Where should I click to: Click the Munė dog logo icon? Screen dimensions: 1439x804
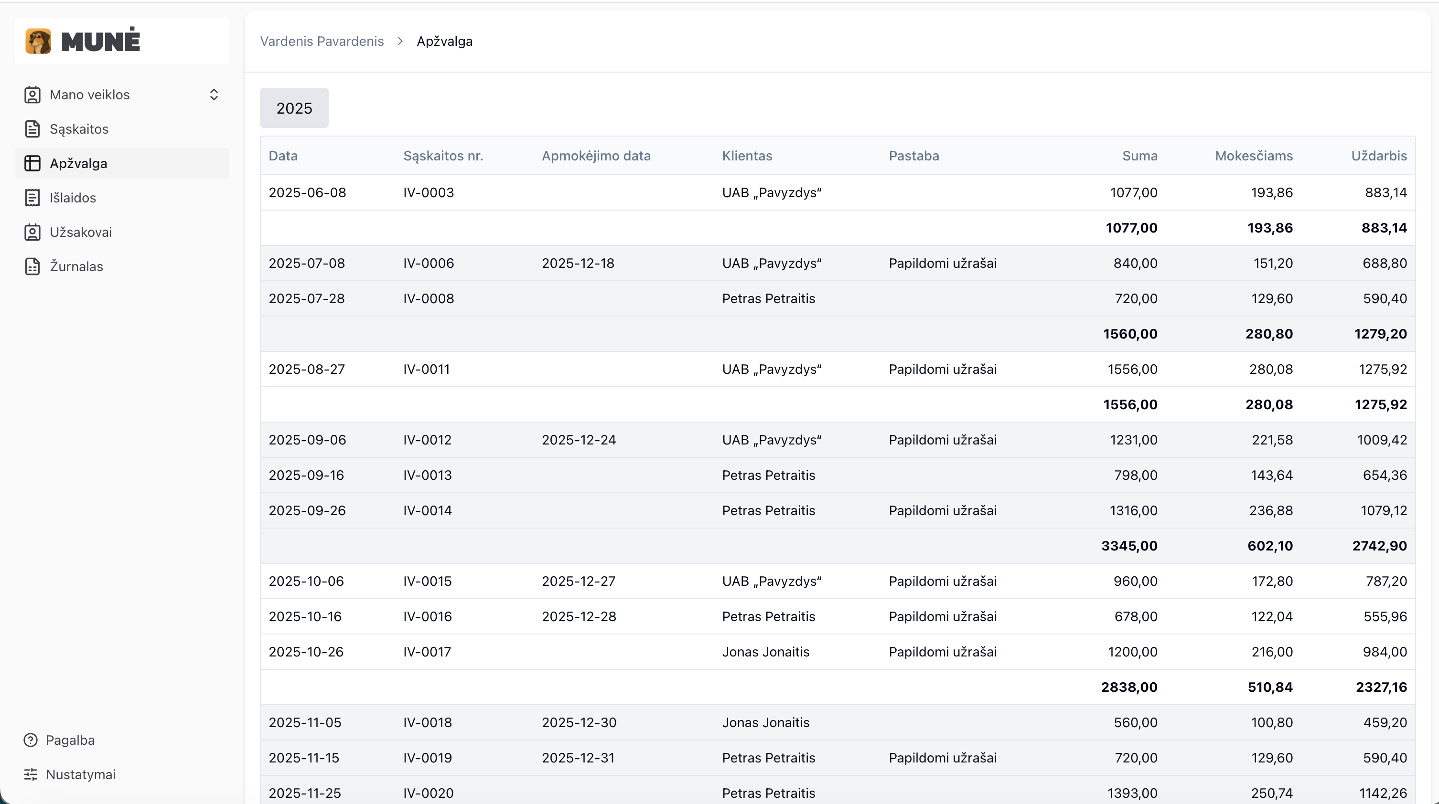pos(38,42)
